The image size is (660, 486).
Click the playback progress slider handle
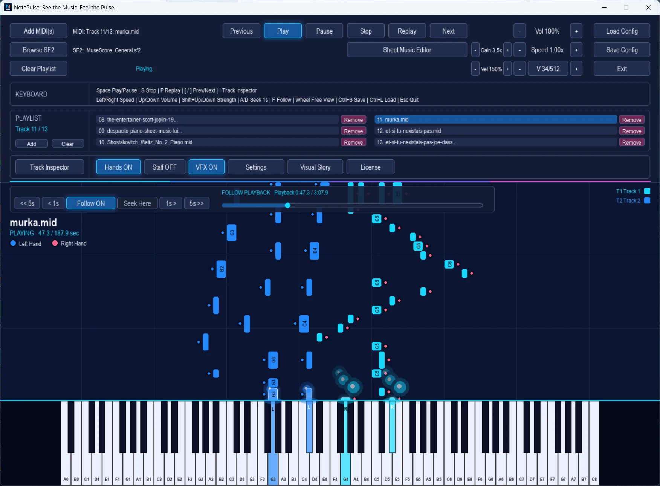coord(288,205)
